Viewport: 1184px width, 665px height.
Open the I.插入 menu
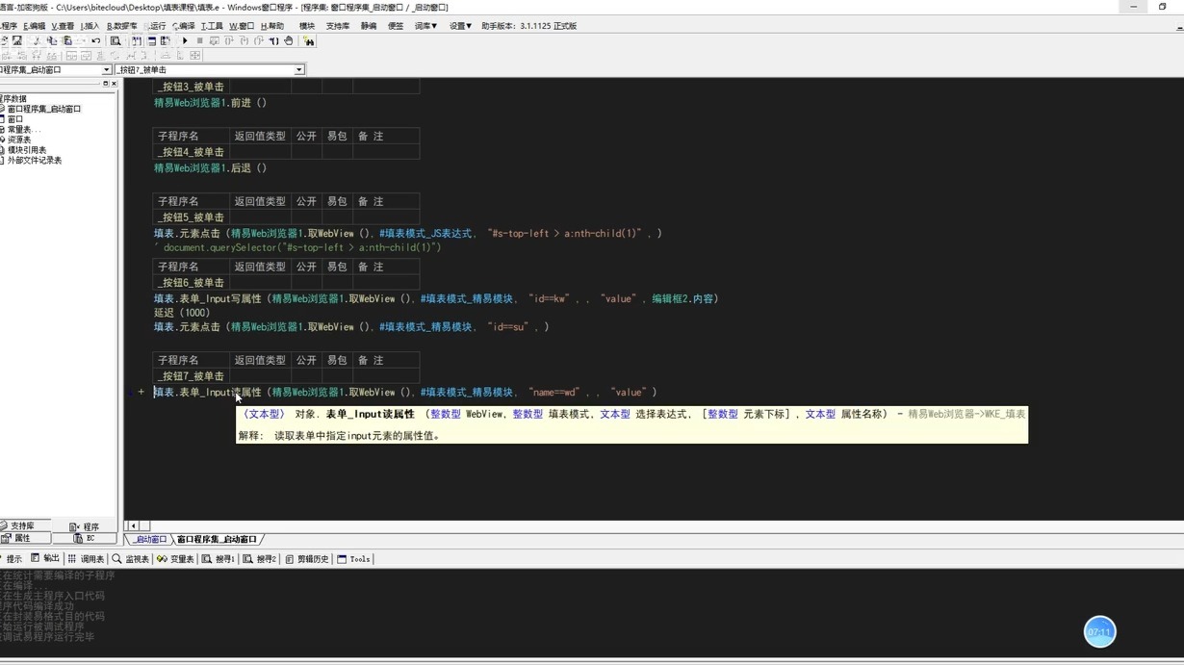tap(90, 26)
